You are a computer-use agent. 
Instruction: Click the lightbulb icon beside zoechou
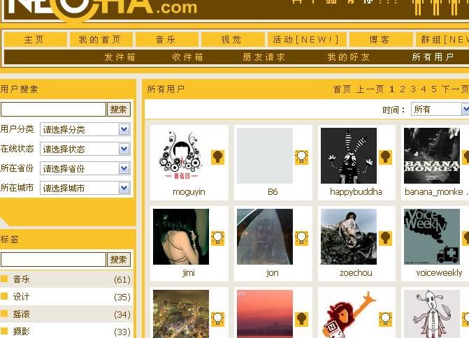tap(385, 238)
